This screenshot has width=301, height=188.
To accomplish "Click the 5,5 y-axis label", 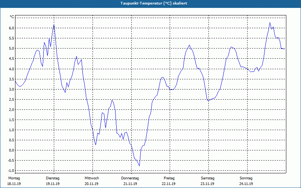I will point(12,38).
